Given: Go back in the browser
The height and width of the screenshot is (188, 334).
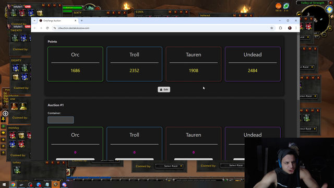Looking at the screenshot, I should (x=35, y=28).
